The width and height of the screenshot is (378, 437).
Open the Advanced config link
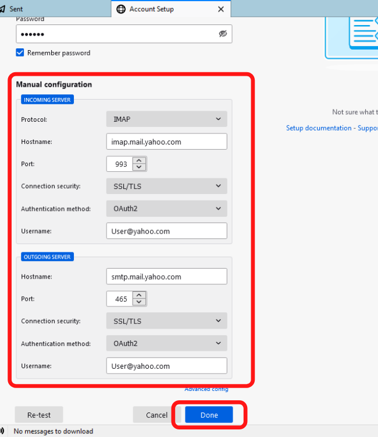[206, 389]
